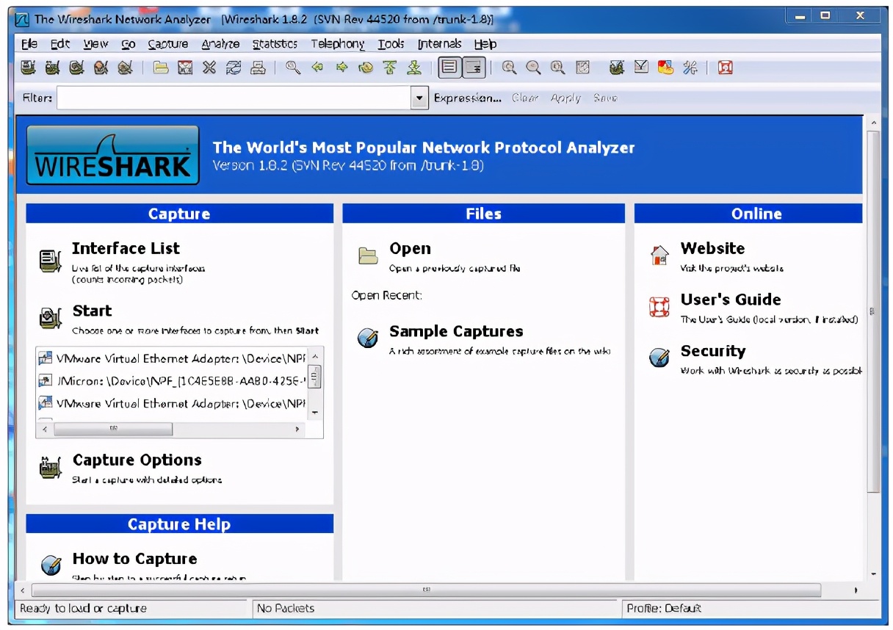893x630 pixels.
Task: Open the Sample Captures link
Action: pos(455,332)
